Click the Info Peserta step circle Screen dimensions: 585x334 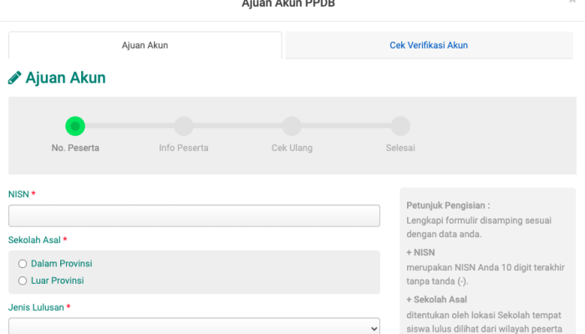coord(184,126)
